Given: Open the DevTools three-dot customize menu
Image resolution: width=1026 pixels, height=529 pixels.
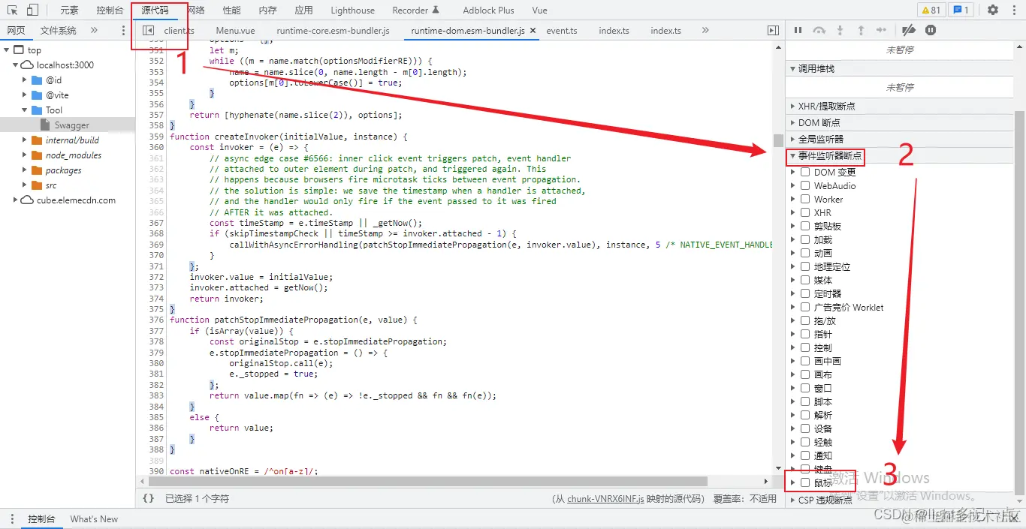Looking at the screenshot, I should pyautogui.click(x=1014, y=11).
